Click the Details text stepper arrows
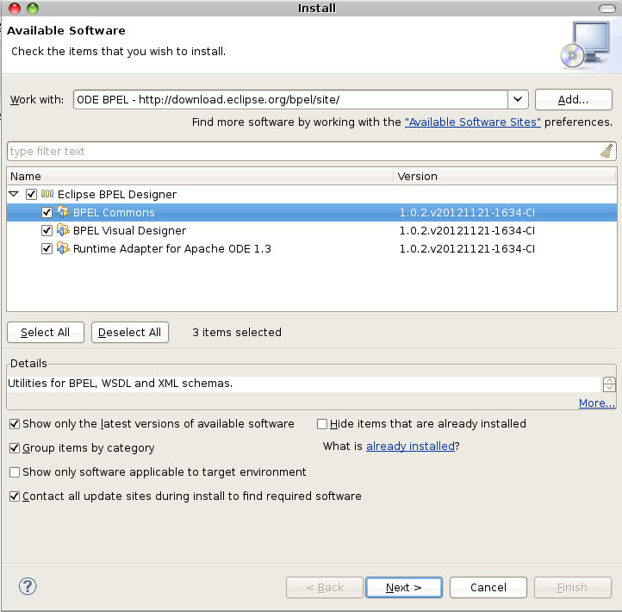 pos(609,384)
